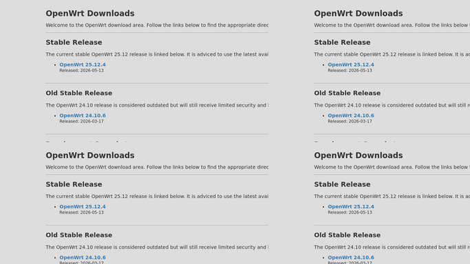Select Stable Release heading in top-left copy
Screen dimensions: 470x264
tap(74, 43)
